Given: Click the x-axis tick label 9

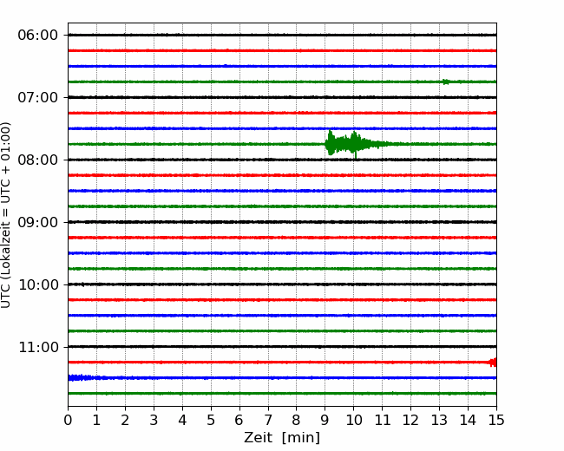Looking at the screenshot, I should (325, 421).
